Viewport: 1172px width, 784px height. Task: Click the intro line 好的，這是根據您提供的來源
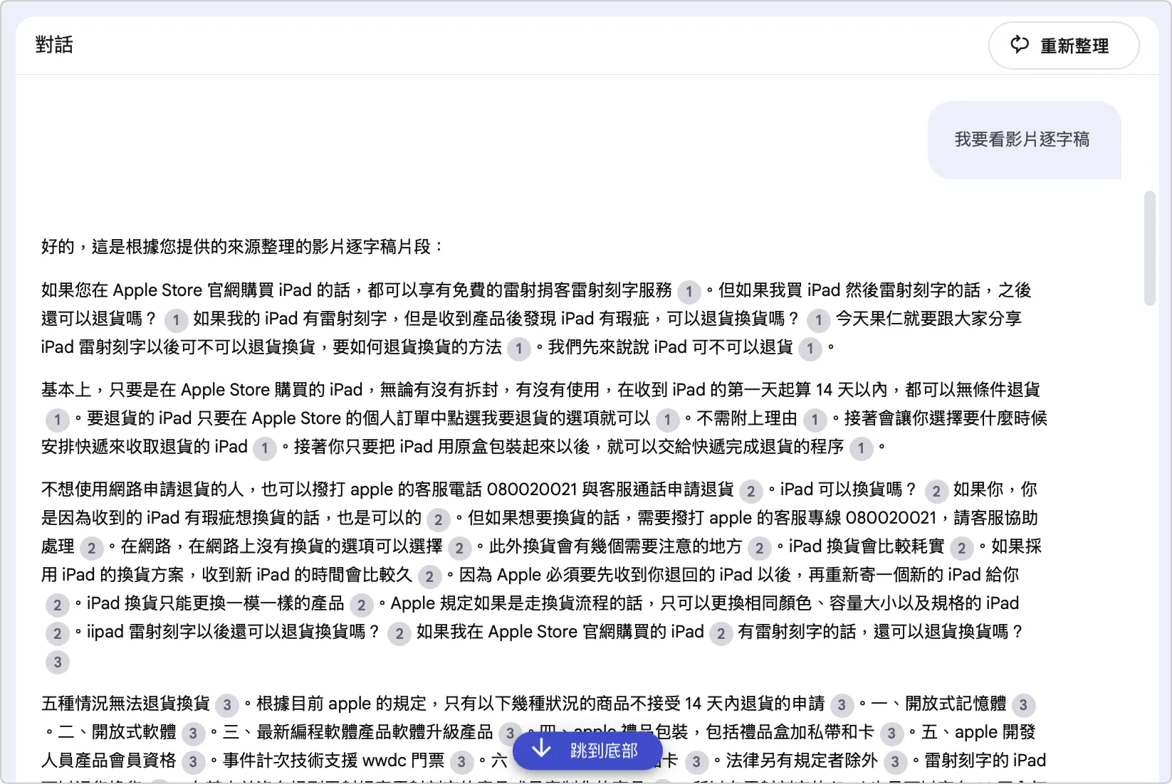242,247
